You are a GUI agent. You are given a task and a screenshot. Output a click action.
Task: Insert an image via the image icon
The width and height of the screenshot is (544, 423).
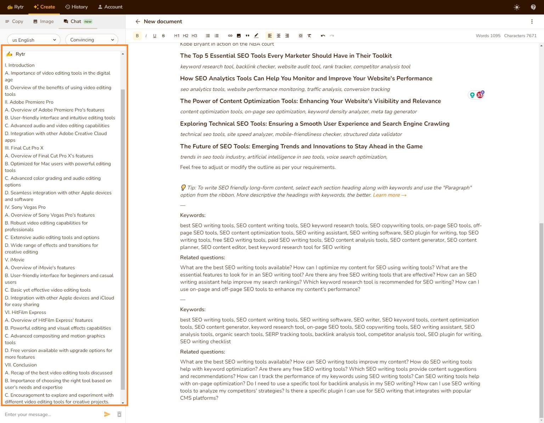(239, 35)
